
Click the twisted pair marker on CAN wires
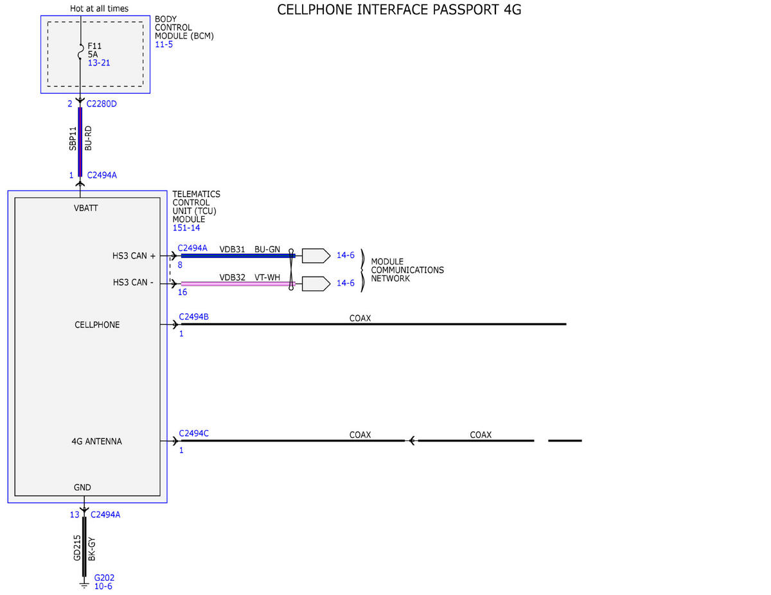[291, 270]
